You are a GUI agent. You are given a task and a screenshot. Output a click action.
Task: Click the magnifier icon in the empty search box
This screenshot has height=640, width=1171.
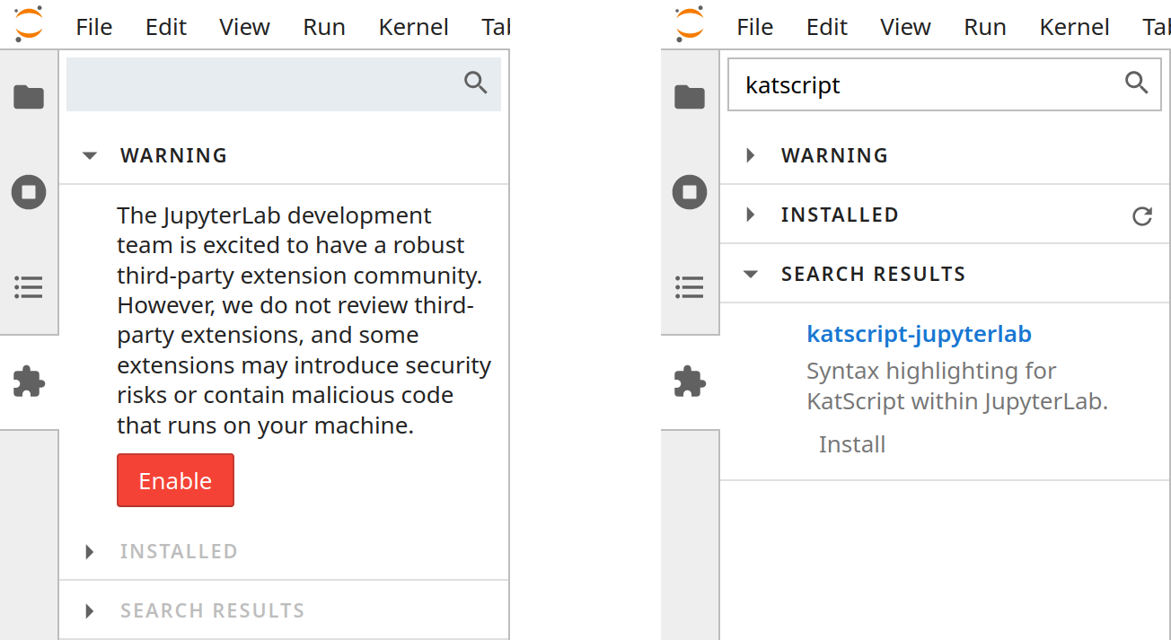pyautogui.click(x=475, y=83)
